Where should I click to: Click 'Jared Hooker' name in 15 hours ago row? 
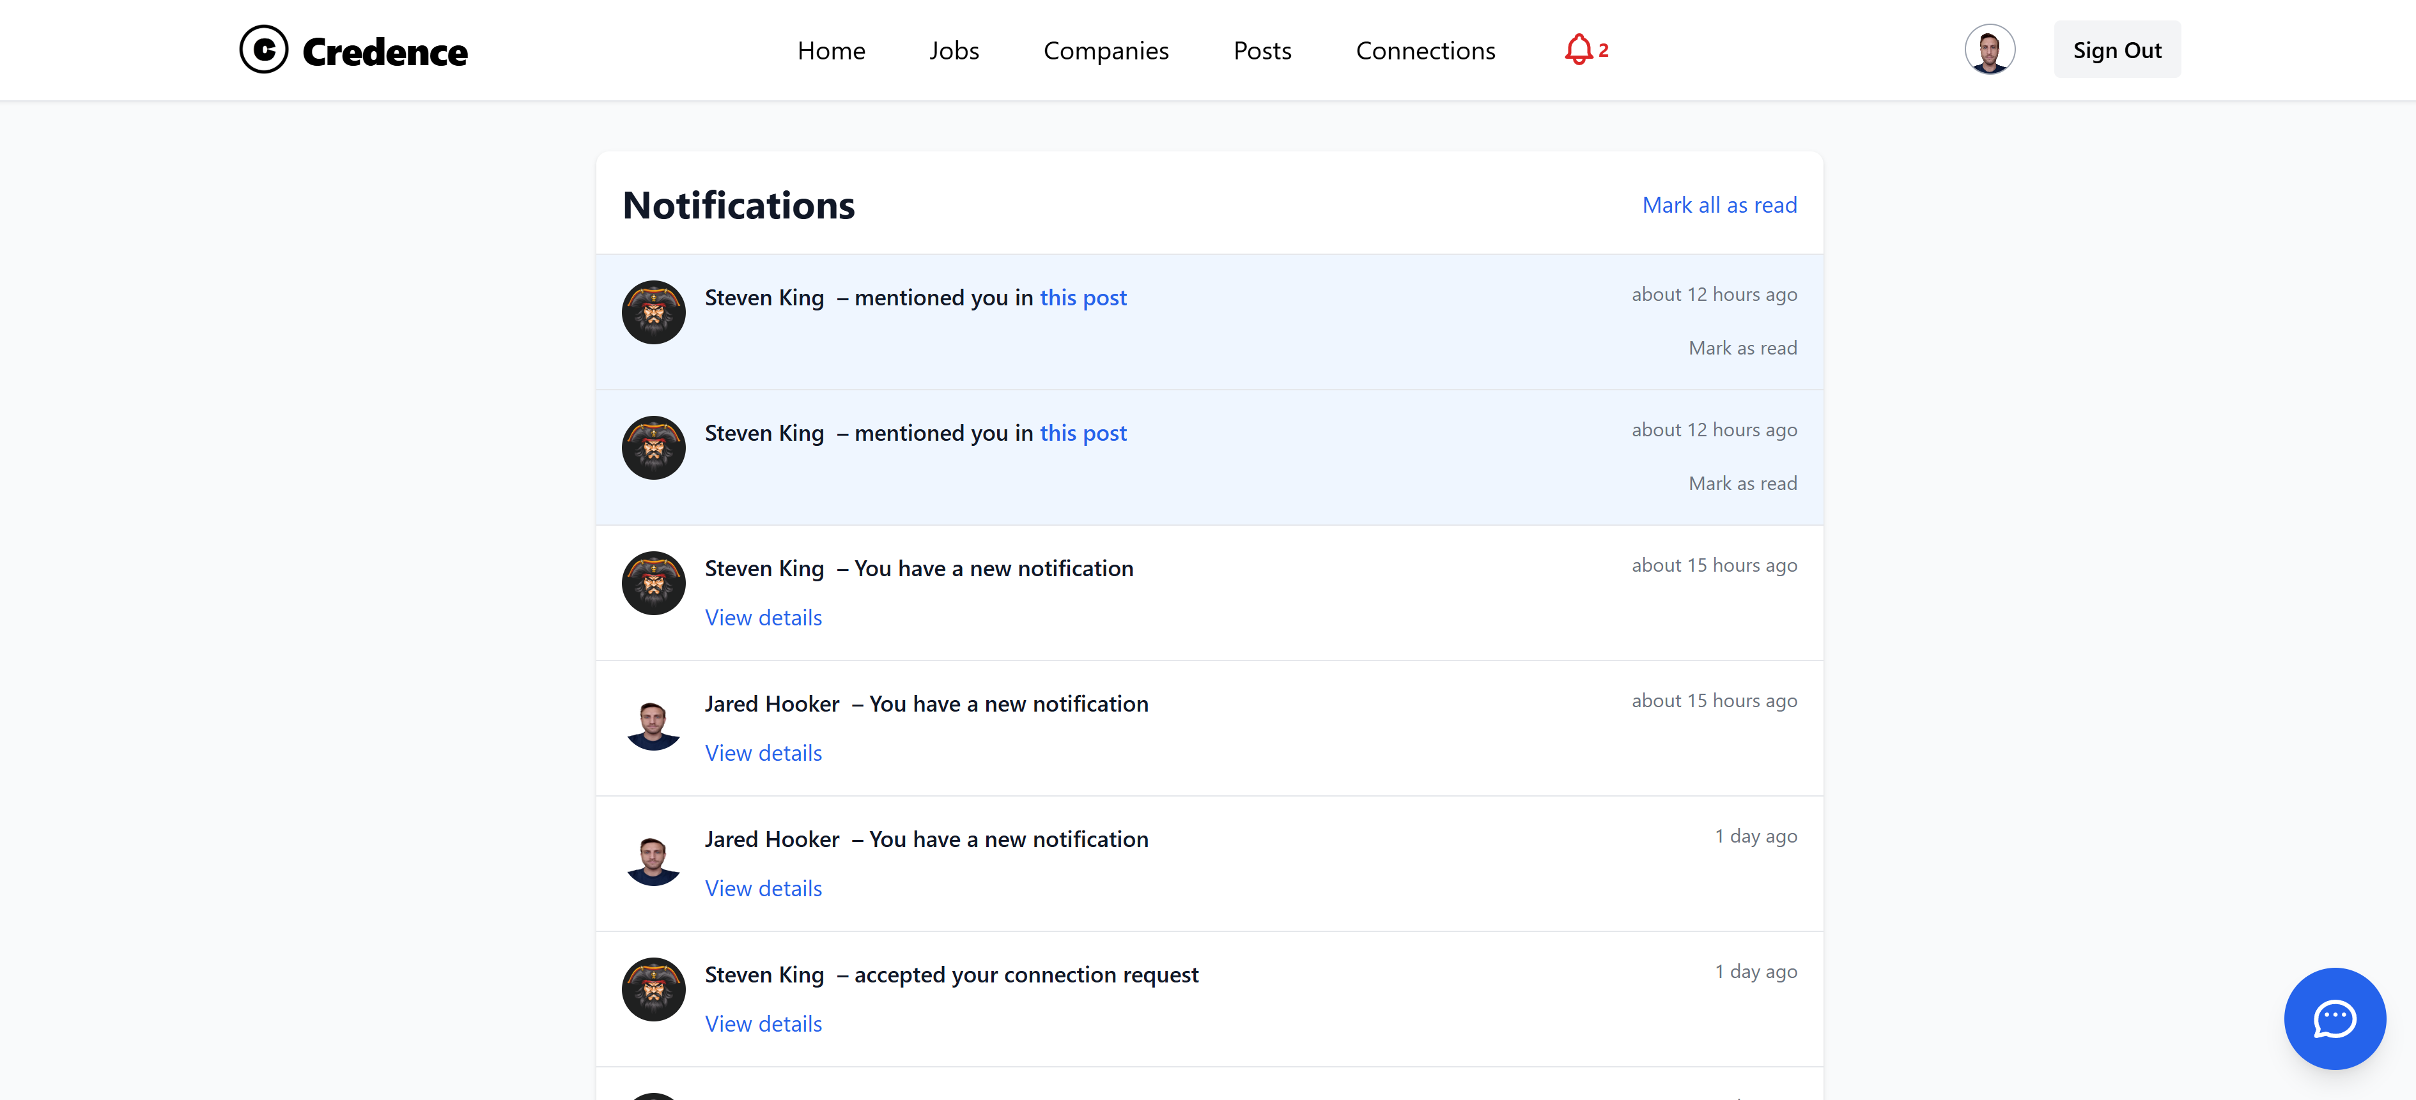(x=771, y=704)
